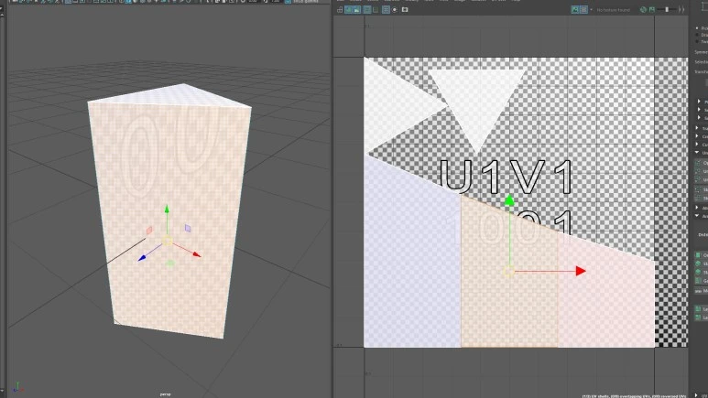Select the Pick selection radio button
This screenshot has height=398, width=708.
pyautogui.click(x=697, y=28)
